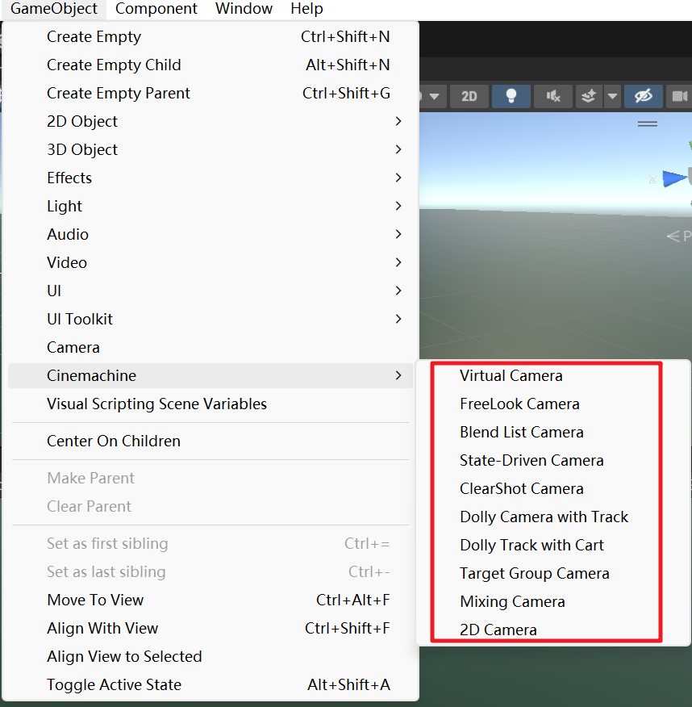
Task: Toggle scene audio mute icon
Action: click(552, 96)
